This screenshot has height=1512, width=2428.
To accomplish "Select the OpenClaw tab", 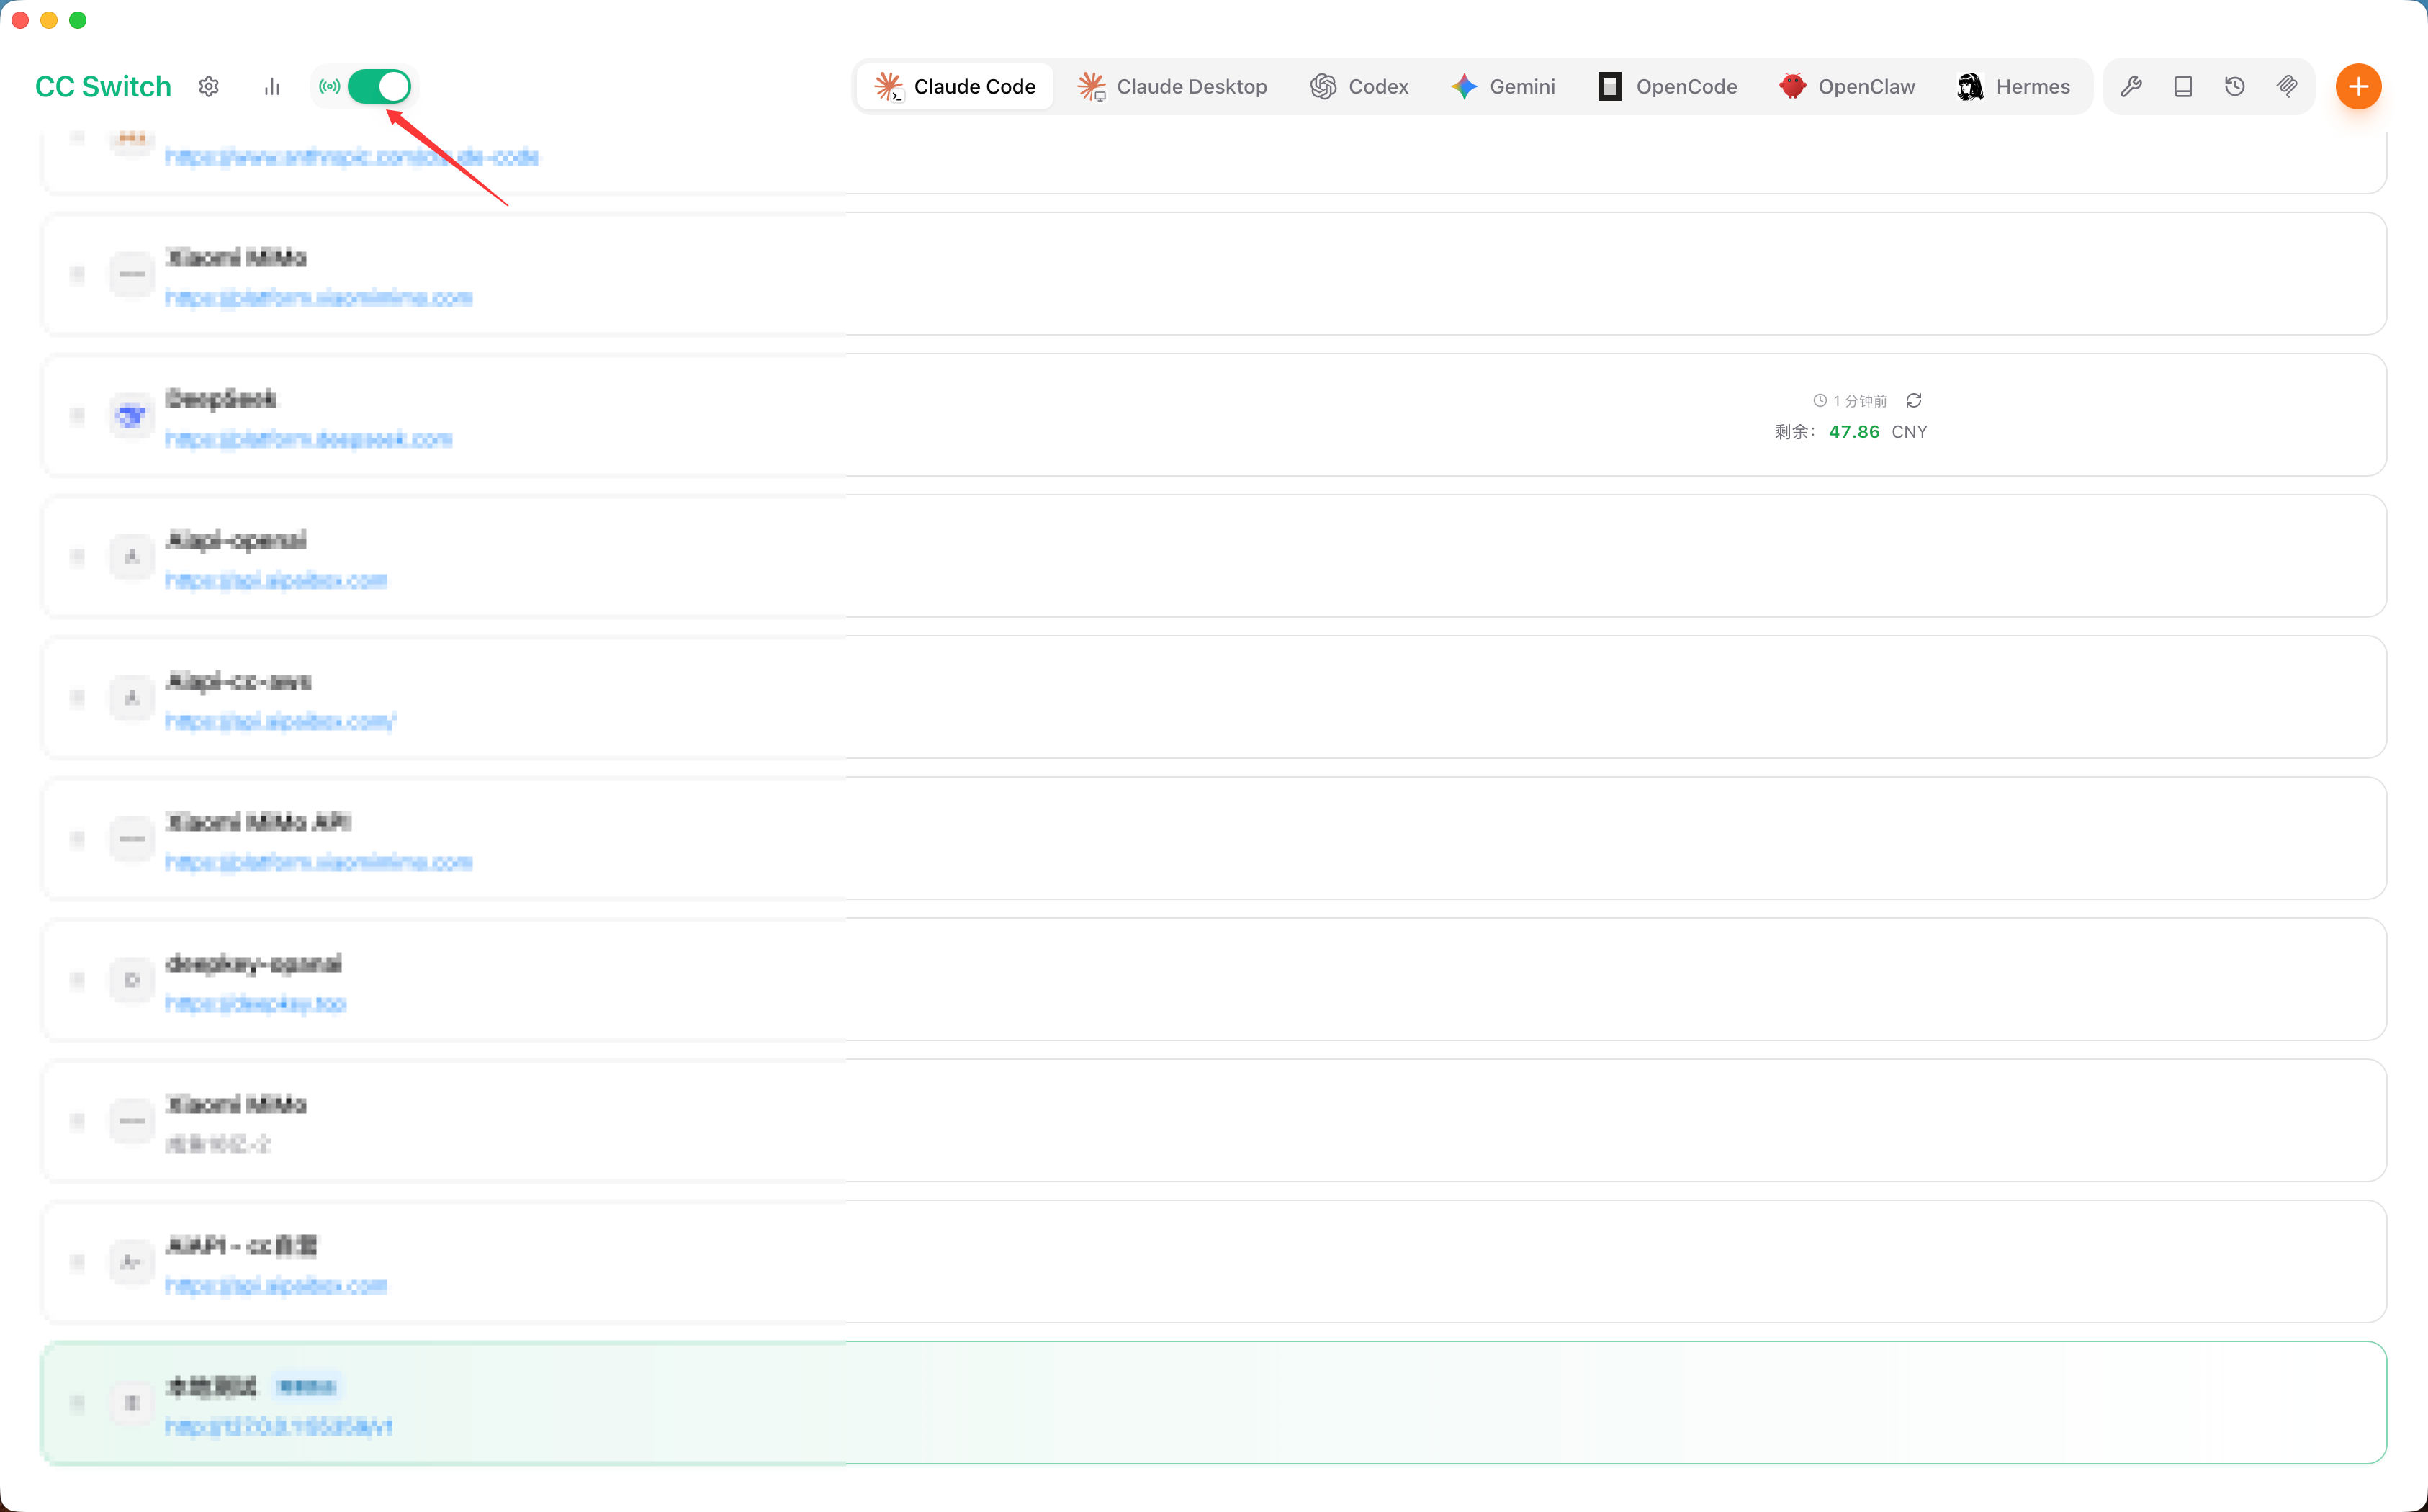I will tap(1847, 87).
